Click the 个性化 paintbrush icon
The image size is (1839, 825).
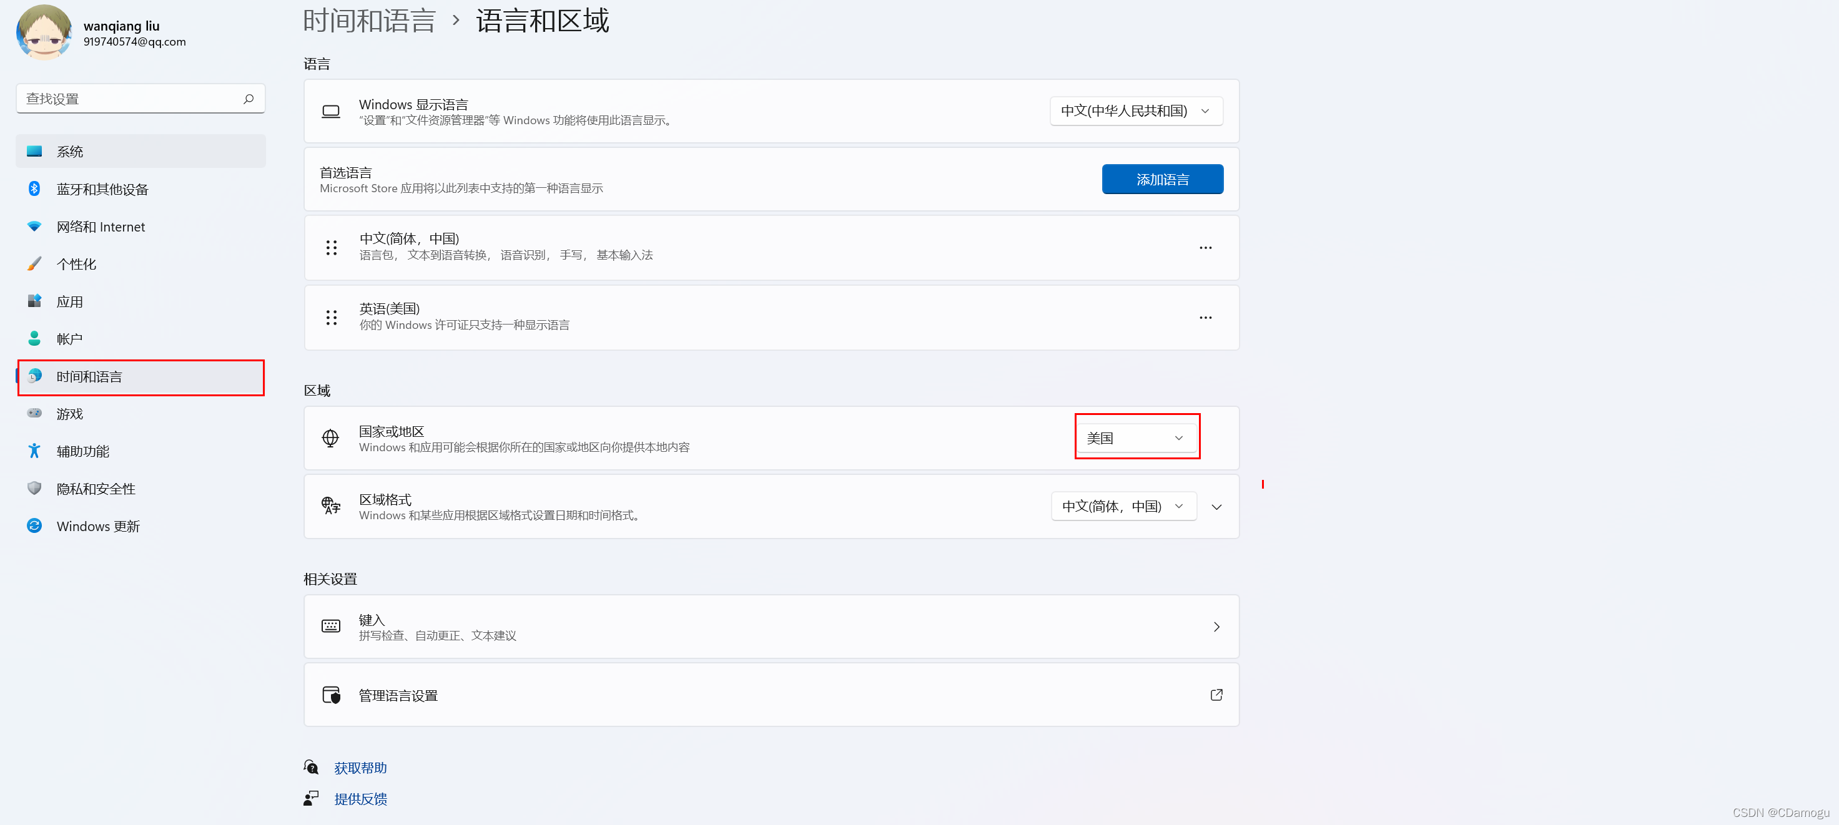(x=34, y=263)
